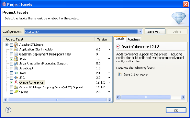Click Details pane scroll left arrow
Viewport: 190px width, 118px height.
[x=118, y=97]
